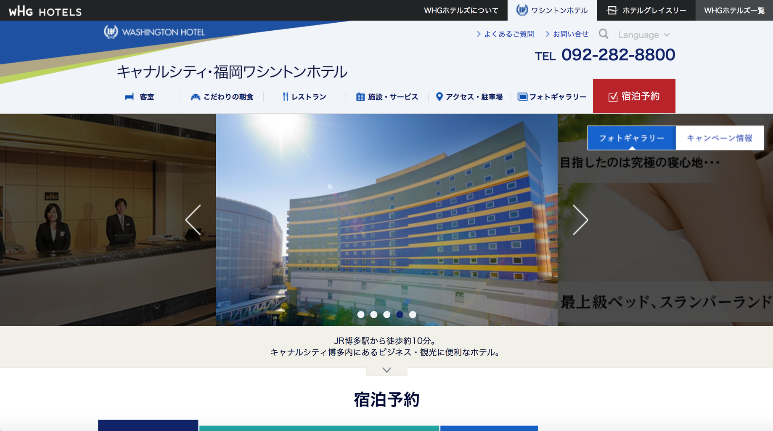Open the お問い合せ link
773x431 pixels.
(x=567, y=34)
